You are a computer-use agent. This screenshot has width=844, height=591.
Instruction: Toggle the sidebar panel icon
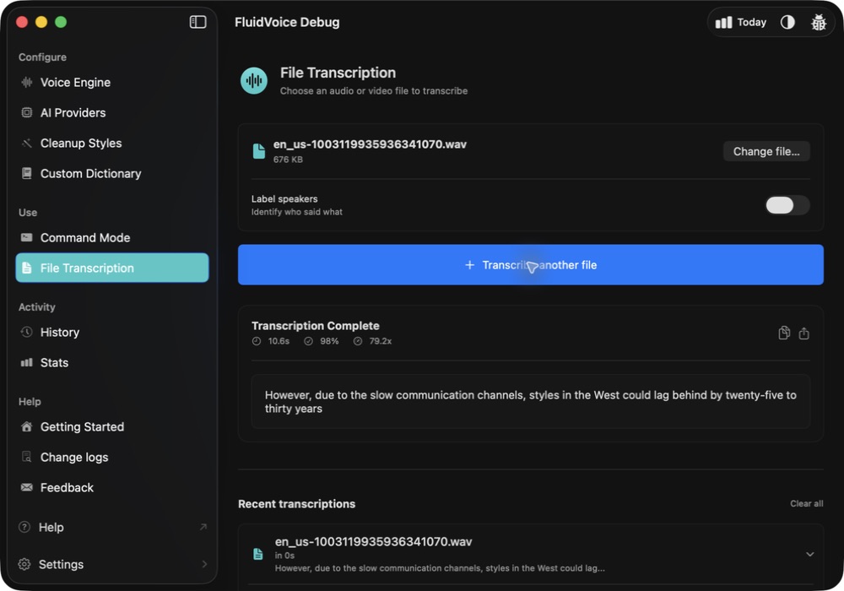click(x=197, y=22)
